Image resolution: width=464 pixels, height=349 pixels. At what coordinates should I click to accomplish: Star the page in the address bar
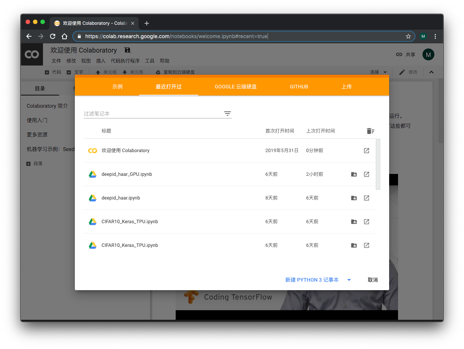point(408,36)
